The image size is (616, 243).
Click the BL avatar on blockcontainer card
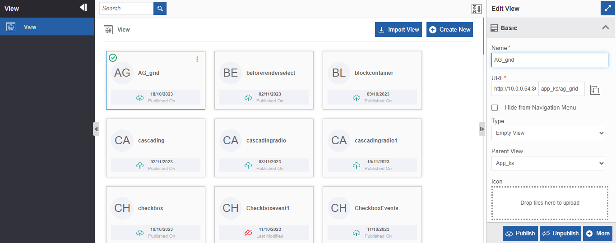tap(339, 73)
